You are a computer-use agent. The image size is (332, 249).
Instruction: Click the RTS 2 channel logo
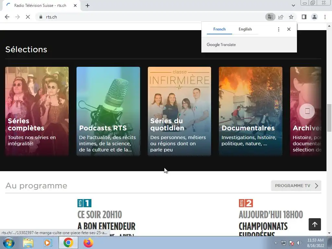246,203
